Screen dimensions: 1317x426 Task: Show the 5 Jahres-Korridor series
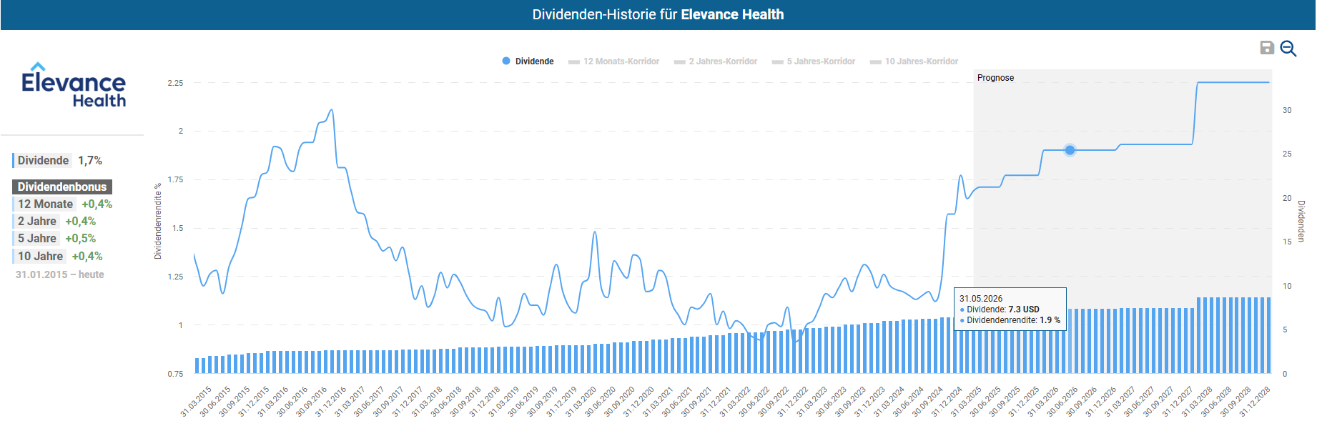tap(814, 61)
